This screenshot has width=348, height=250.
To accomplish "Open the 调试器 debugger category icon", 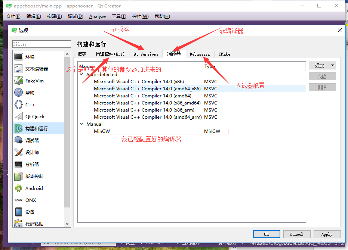I will click(x=19, y=141).
